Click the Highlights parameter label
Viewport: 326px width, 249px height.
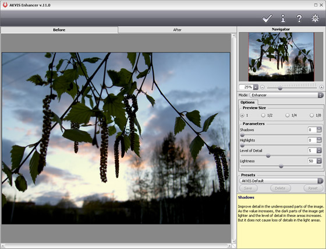pyautogui.click(x=247, y=140)
